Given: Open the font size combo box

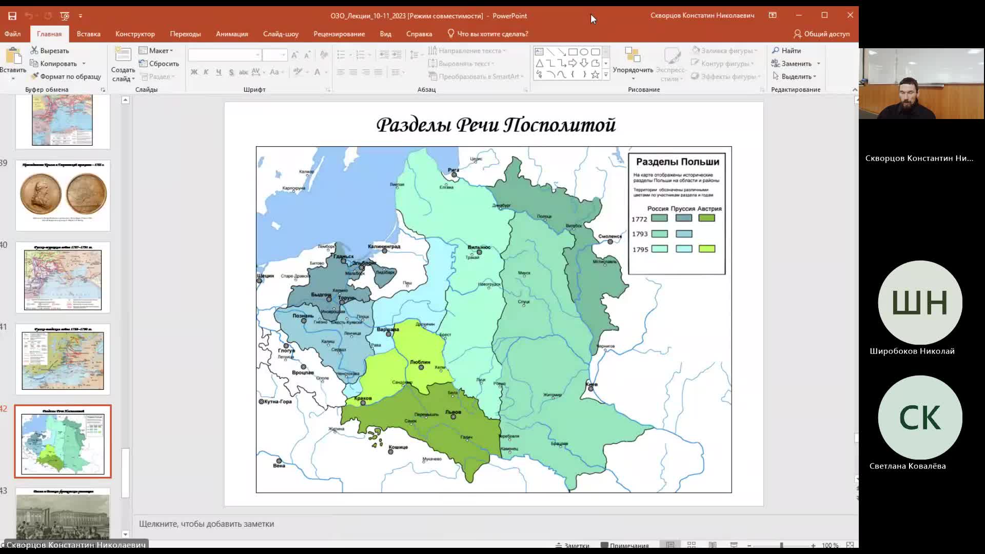Looking at the screenshot, I should point(274,54).
